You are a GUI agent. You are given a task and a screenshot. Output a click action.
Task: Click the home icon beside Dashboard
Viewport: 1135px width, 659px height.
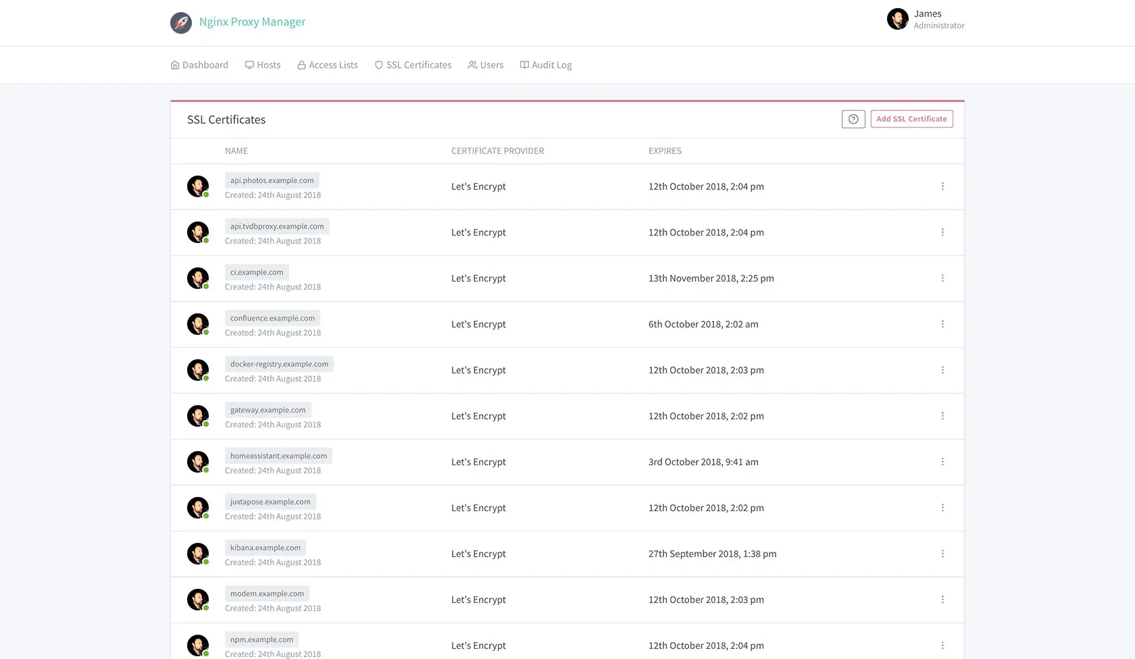174,64
